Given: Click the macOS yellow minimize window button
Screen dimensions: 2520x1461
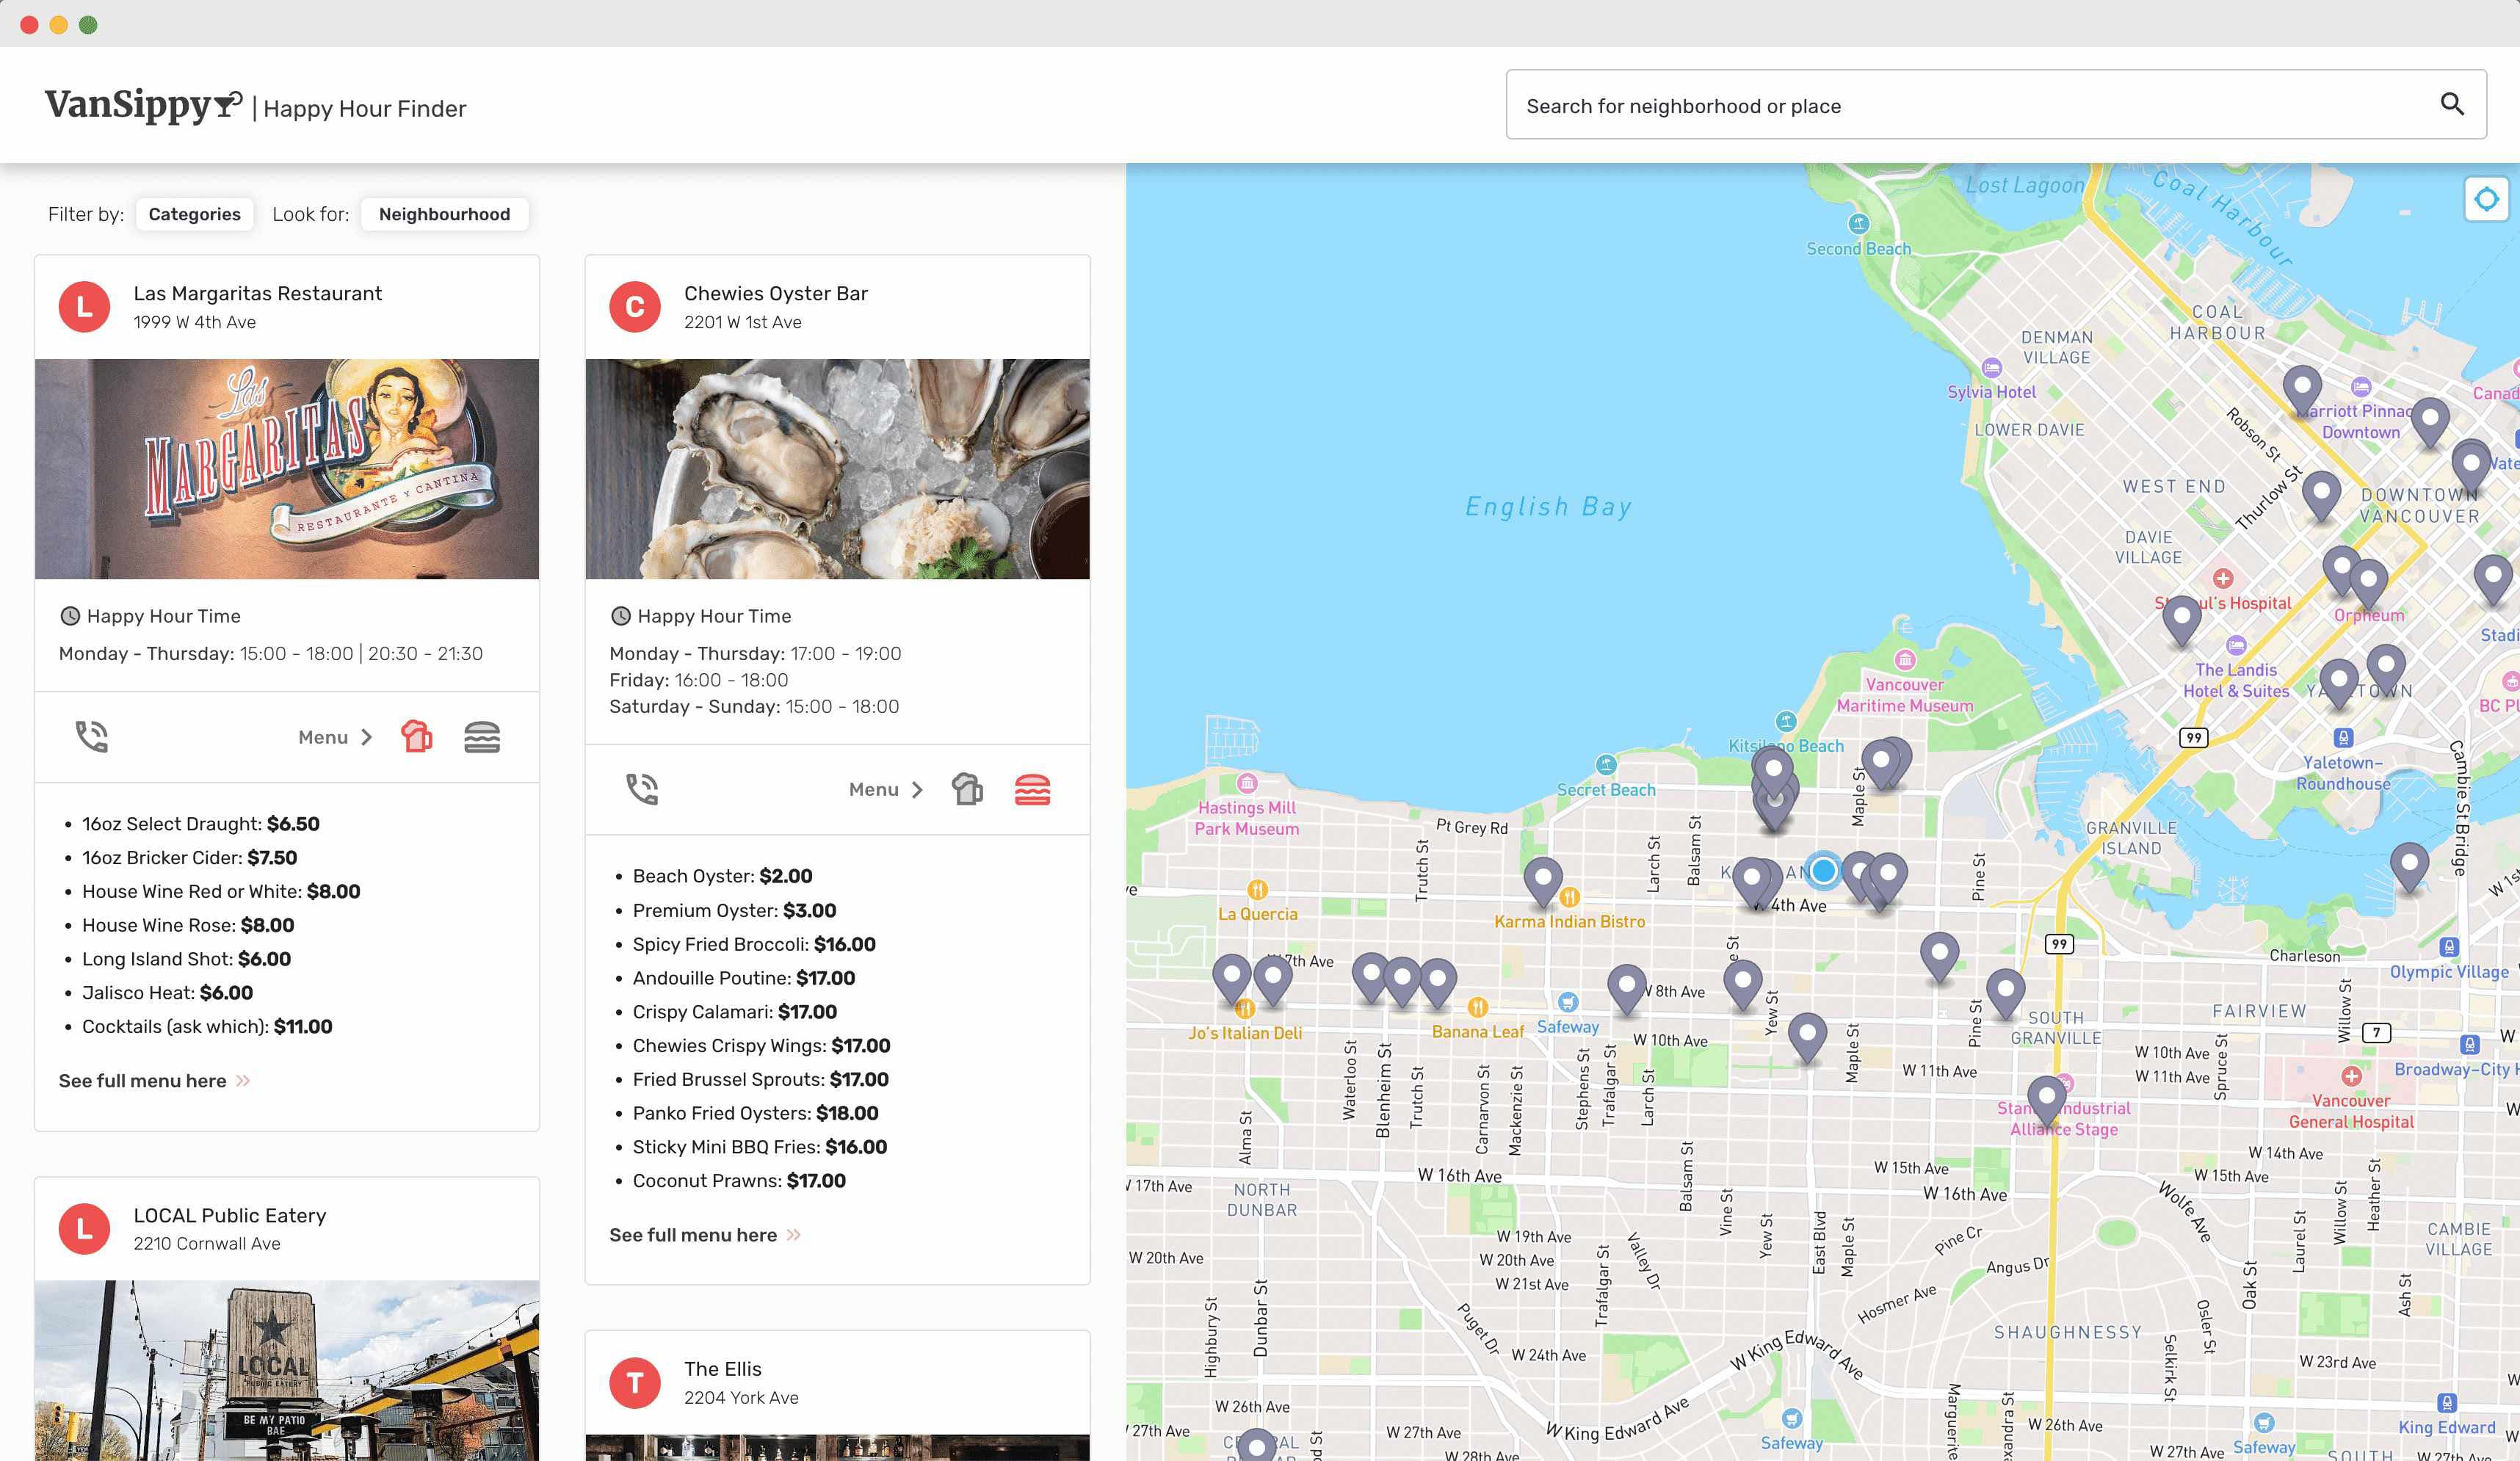Looking at the screenshot, I should point(59,25).
